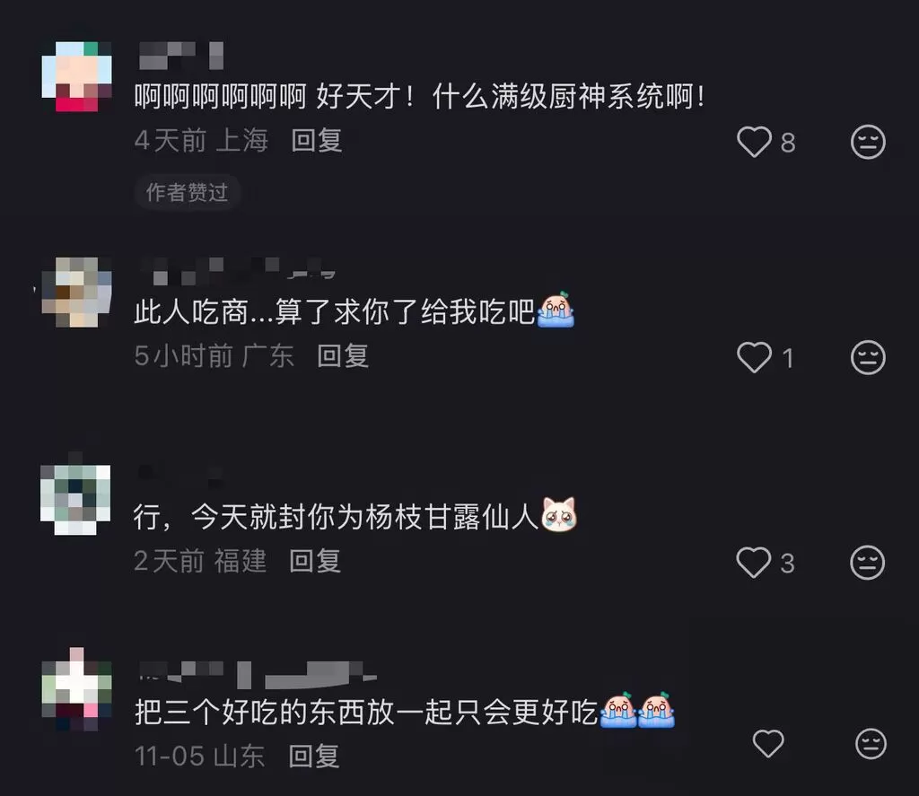Open the last commenter's username
The height and width of the screenshot is (796, 919).
258,674
